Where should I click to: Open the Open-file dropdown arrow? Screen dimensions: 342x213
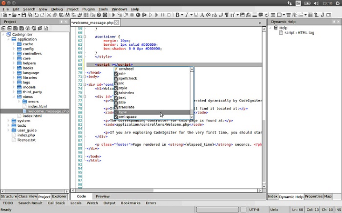[19, 15]
